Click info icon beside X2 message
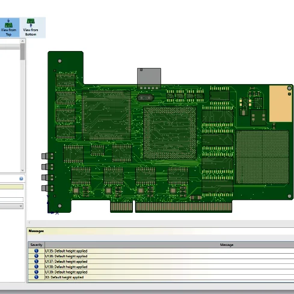This screenshot has width=294, height=294. 36,277
